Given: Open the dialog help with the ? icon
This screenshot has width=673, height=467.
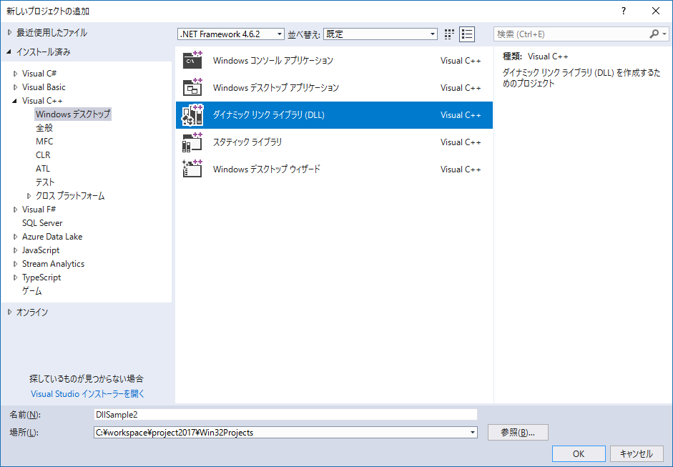Looking at the screenshot, I should click(x=623, y=11).
